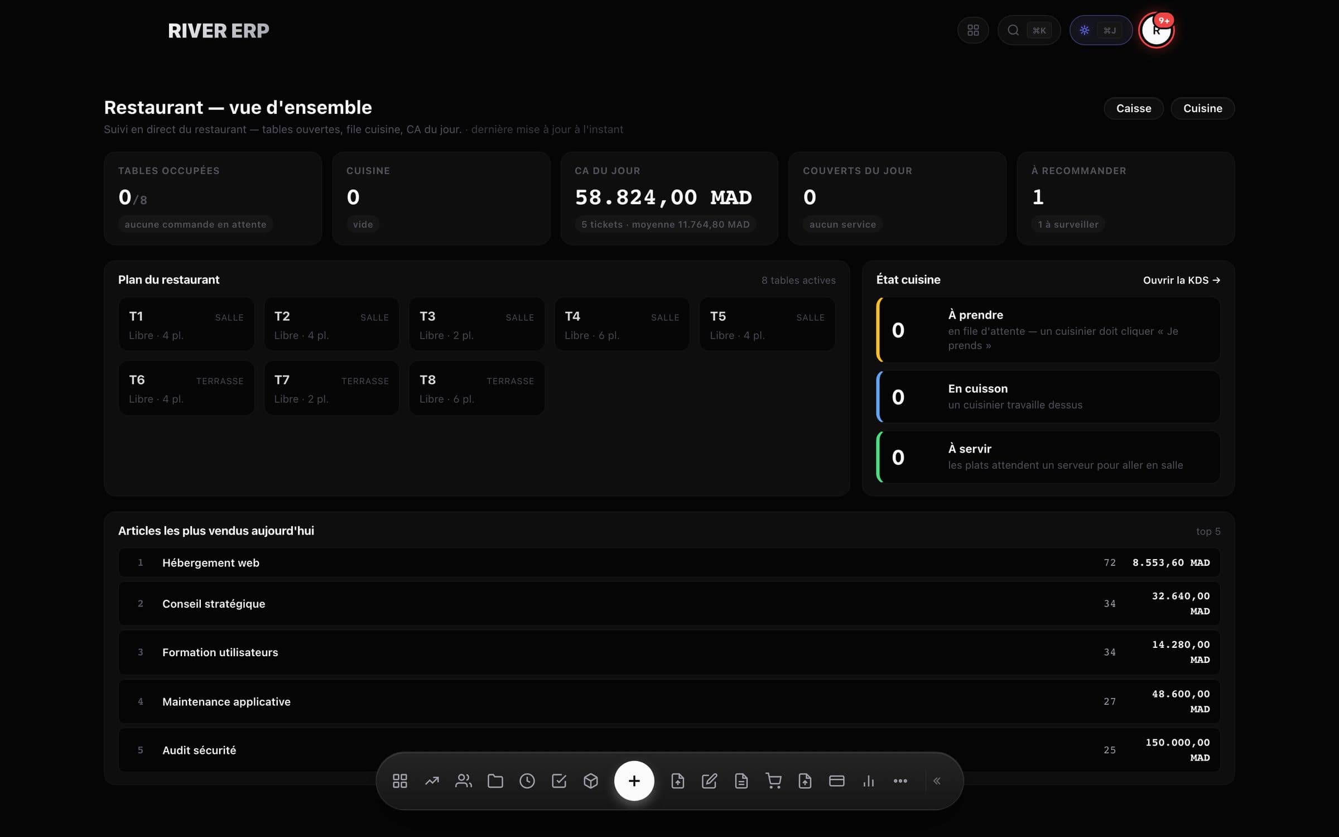The height and width of the screenshot is (837, 1339).
Task: Open the credit card icon in the dock
Action: [837, 781]
